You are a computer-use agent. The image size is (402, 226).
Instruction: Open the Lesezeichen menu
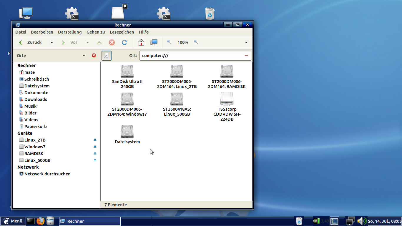click(122, 32)
